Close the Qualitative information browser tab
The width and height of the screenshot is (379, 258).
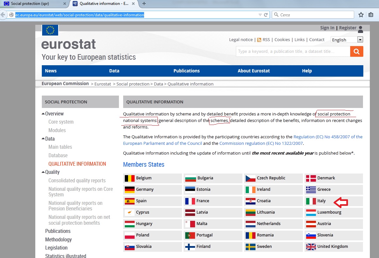[133, 4]
